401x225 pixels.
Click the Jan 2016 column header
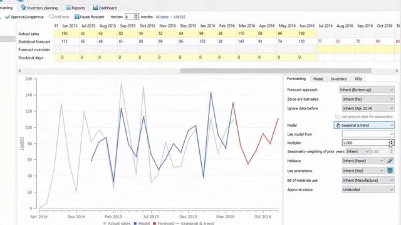pos(207,26)
